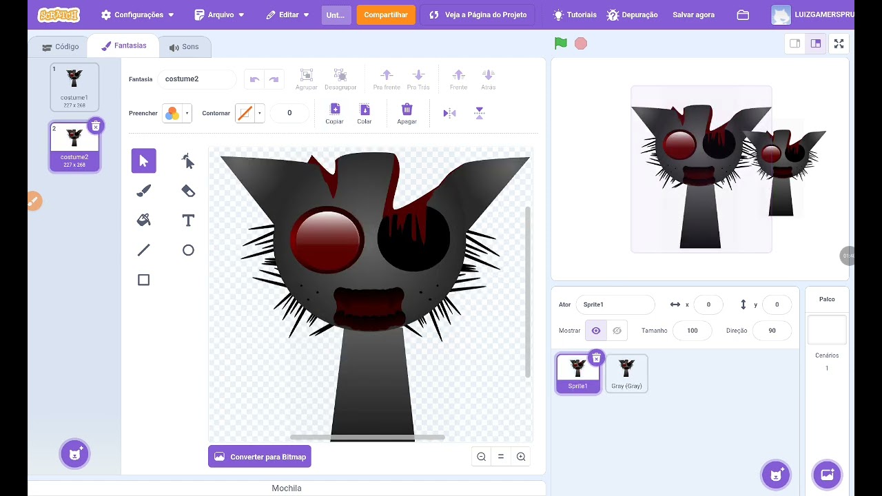The image size is (882, 496).
Task: Switch to small stage layout
Action: (794, 43)
